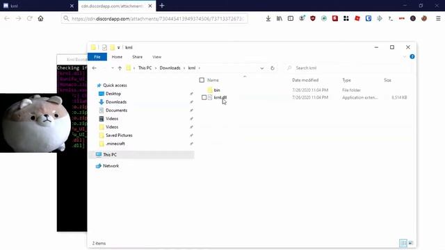
Task: Open the File tab in Explorer
Action: (97, 57)
